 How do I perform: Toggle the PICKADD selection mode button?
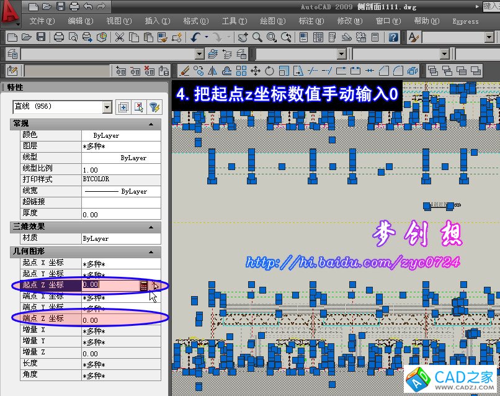123,107
